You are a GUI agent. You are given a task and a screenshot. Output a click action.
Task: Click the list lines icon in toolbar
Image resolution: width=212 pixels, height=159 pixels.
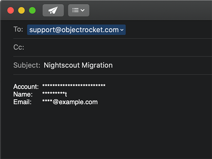coord(76,10)
